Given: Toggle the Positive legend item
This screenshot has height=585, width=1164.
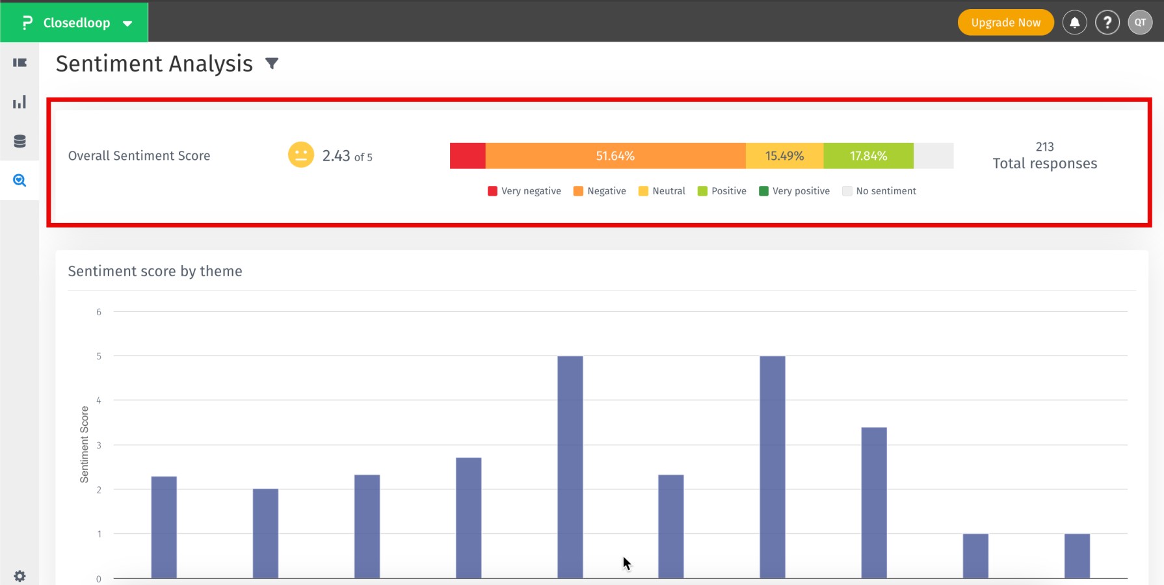Looking at the screenshot, I should [722, 190].
